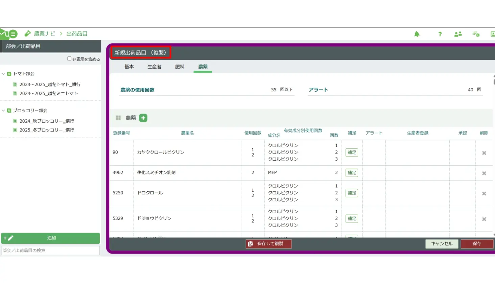The height and width of the screenshot is (284, 495).
Task: Click the キャンセル button
Action: click(442, 244)
